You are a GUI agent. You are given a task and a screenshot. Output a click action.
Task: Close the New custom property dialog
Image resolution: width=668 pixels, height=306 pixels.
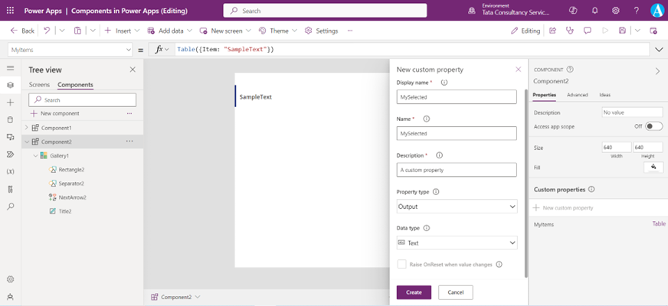(x=518, y=70)
